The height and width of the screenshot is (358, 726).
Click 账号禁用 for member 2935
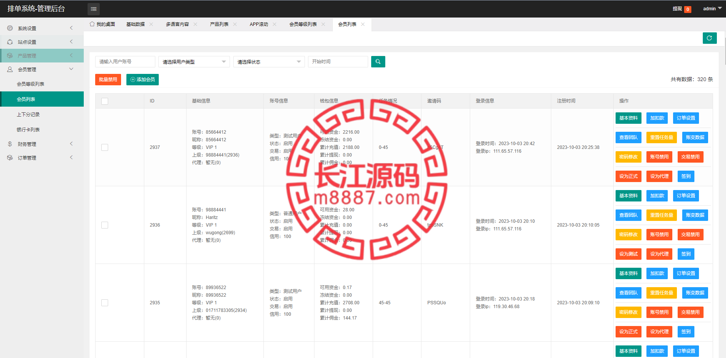[x=659, y=312]
